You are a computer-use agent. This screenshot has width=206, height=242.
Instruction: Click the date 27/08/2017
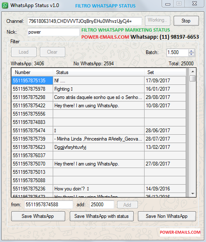(165, 164)
